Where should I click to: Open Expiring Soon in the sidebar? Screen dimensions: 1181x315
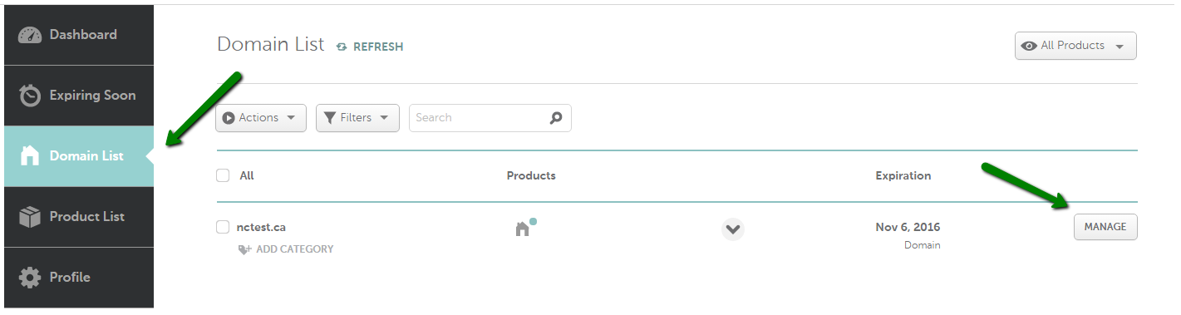pos(79,96)
